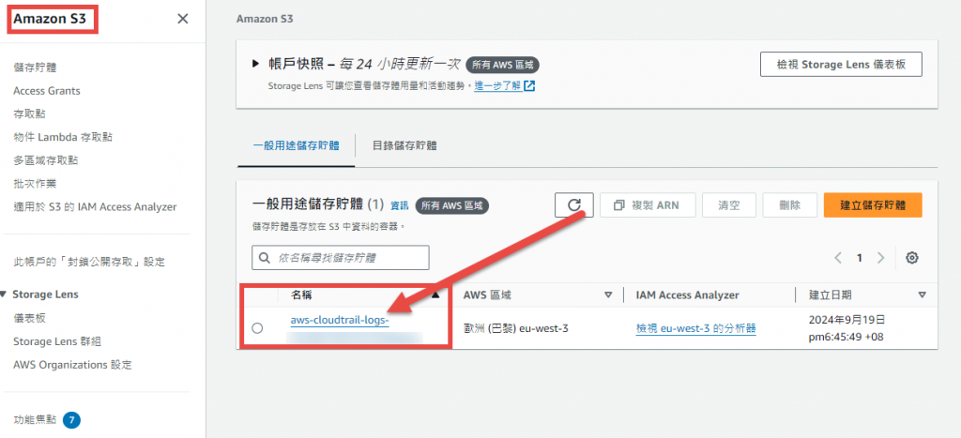The width and height of the screenshot is (961, 438).
Task: Open table preferences gear icon
Action: 912,258
